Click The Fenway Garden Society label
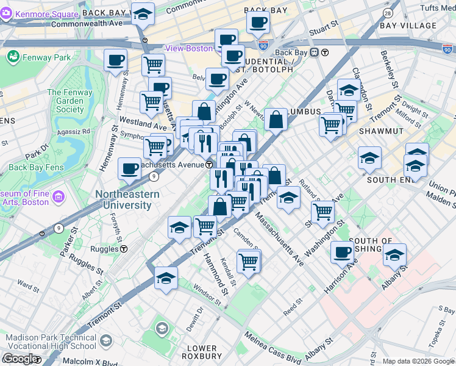 pos(69,101)
